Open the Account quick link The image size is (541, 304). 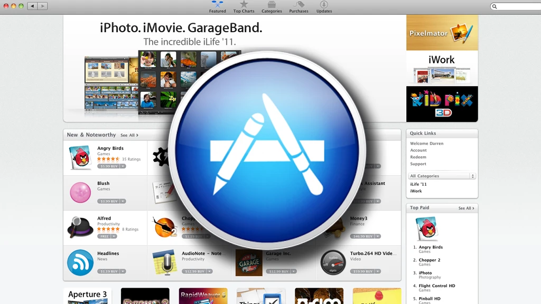(x=418, y=150)
